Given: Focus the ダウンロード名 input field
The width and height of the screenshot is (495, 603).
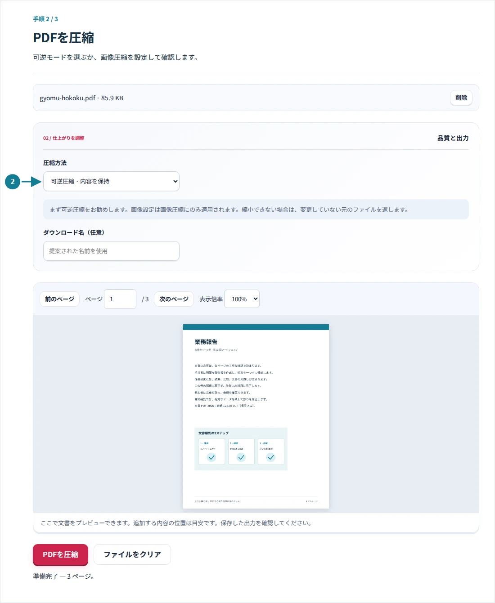Looking at the screenshot, I should coord(111,251).
